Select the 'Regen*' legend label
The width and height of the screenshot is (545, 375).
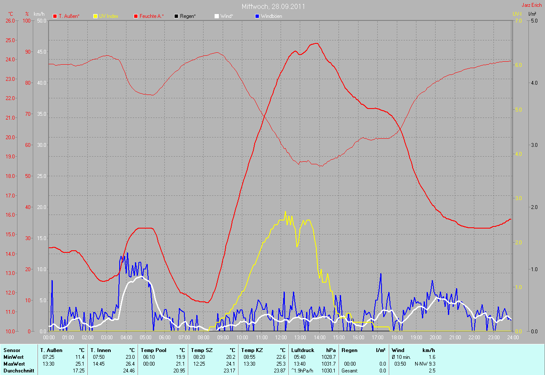[188, 16]
